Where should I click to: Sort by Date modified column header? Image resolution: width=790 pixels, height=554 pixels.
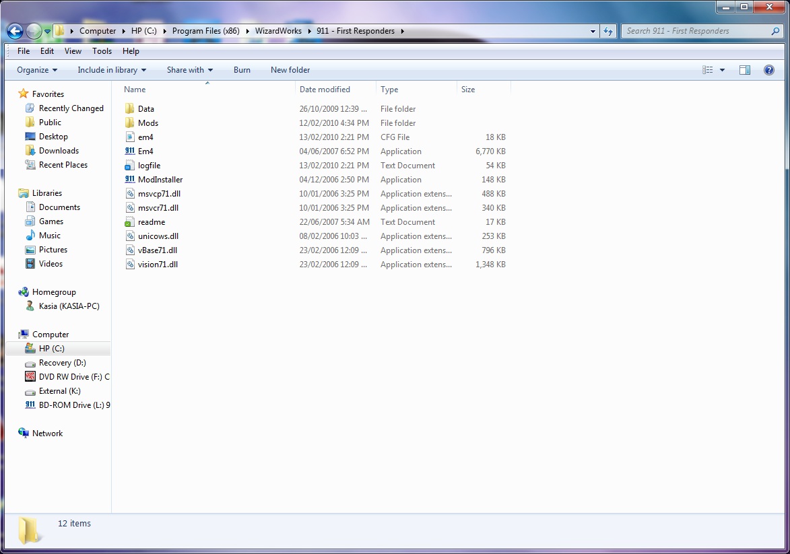tap(325, 89)
